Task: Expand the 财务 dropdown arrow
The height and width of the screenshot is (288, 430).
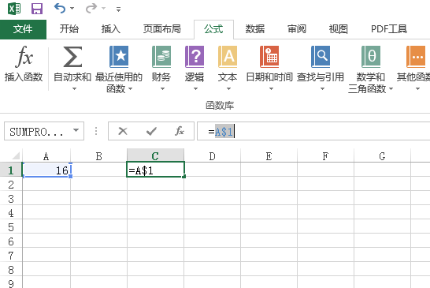Action: 162,88
